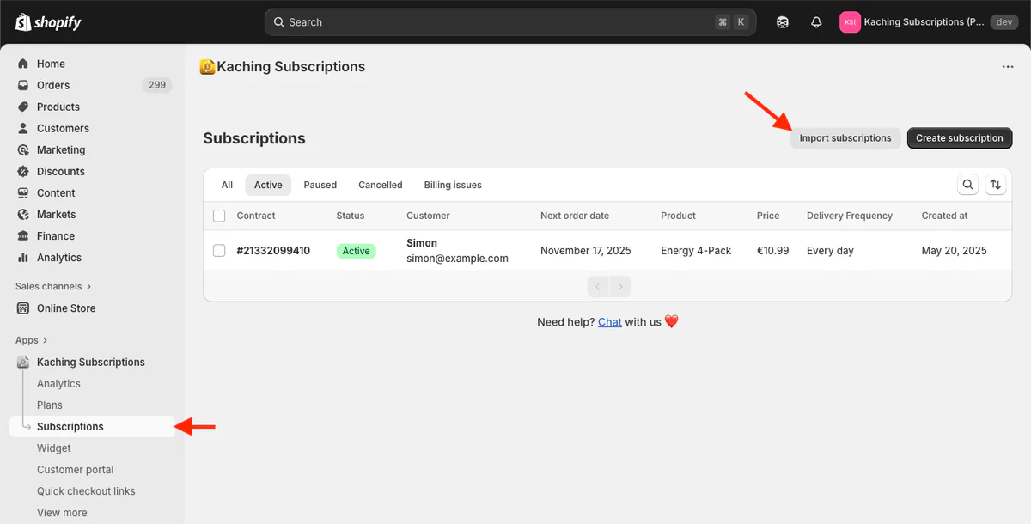
Task: Open the Orders icon in sidebar
Action: 23,85
